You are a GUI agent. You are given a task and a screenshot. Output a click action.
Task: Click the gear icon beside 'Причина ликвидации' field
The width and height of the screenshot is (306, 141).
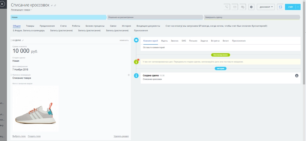coord(129,75)
